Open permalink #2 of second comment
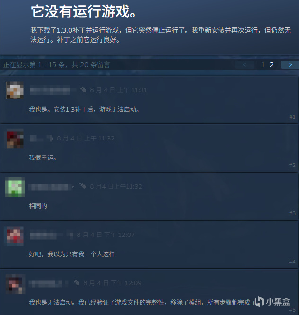This screenshot has height=315, width=299. 292,165
